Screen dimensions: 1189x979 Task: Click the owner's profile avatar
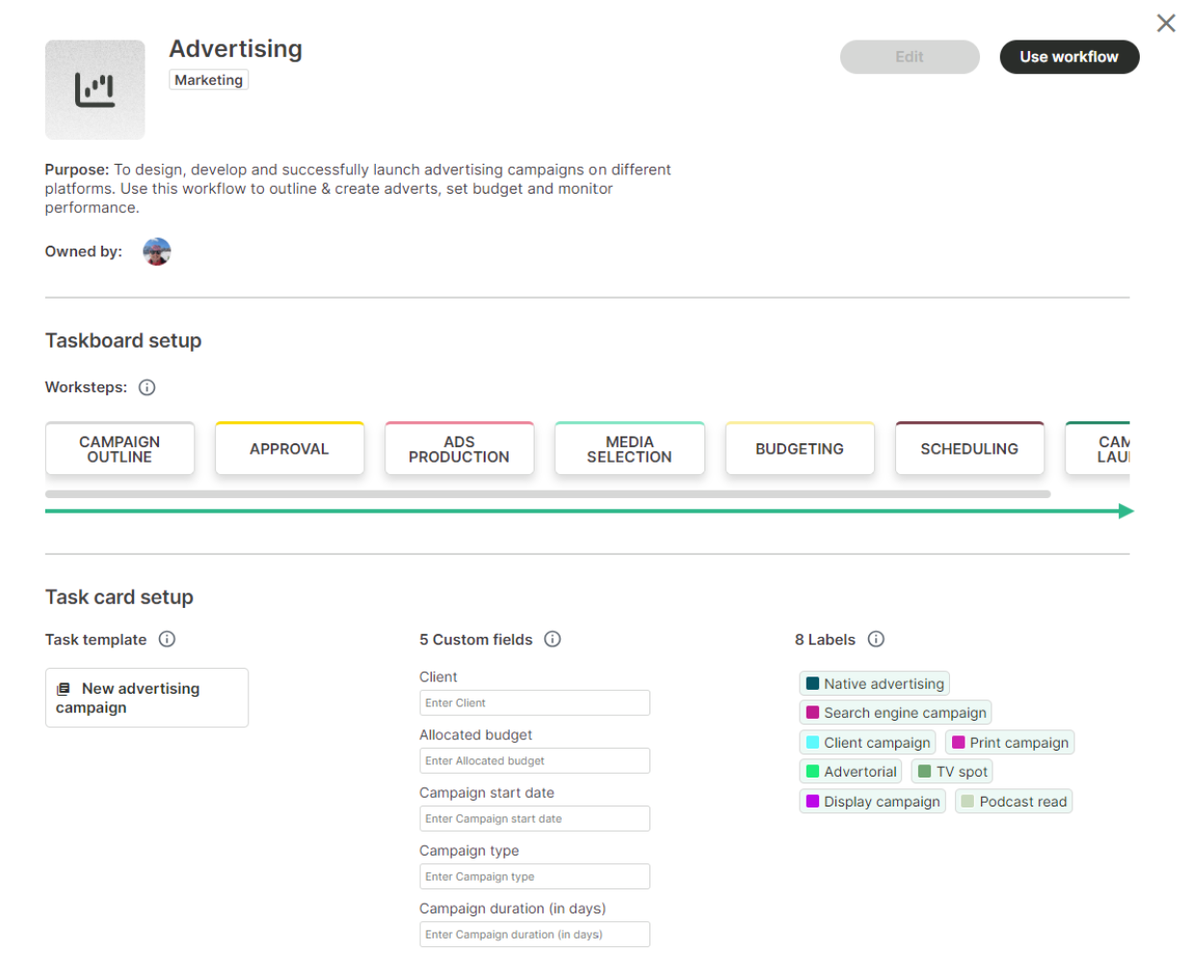[x=157, y=251]
